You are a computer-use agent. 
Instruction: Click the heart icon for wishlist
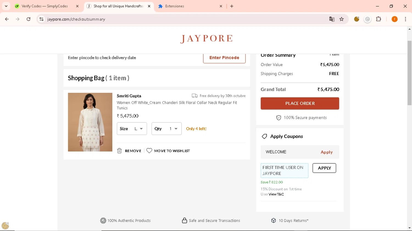[x=149, y=151]
